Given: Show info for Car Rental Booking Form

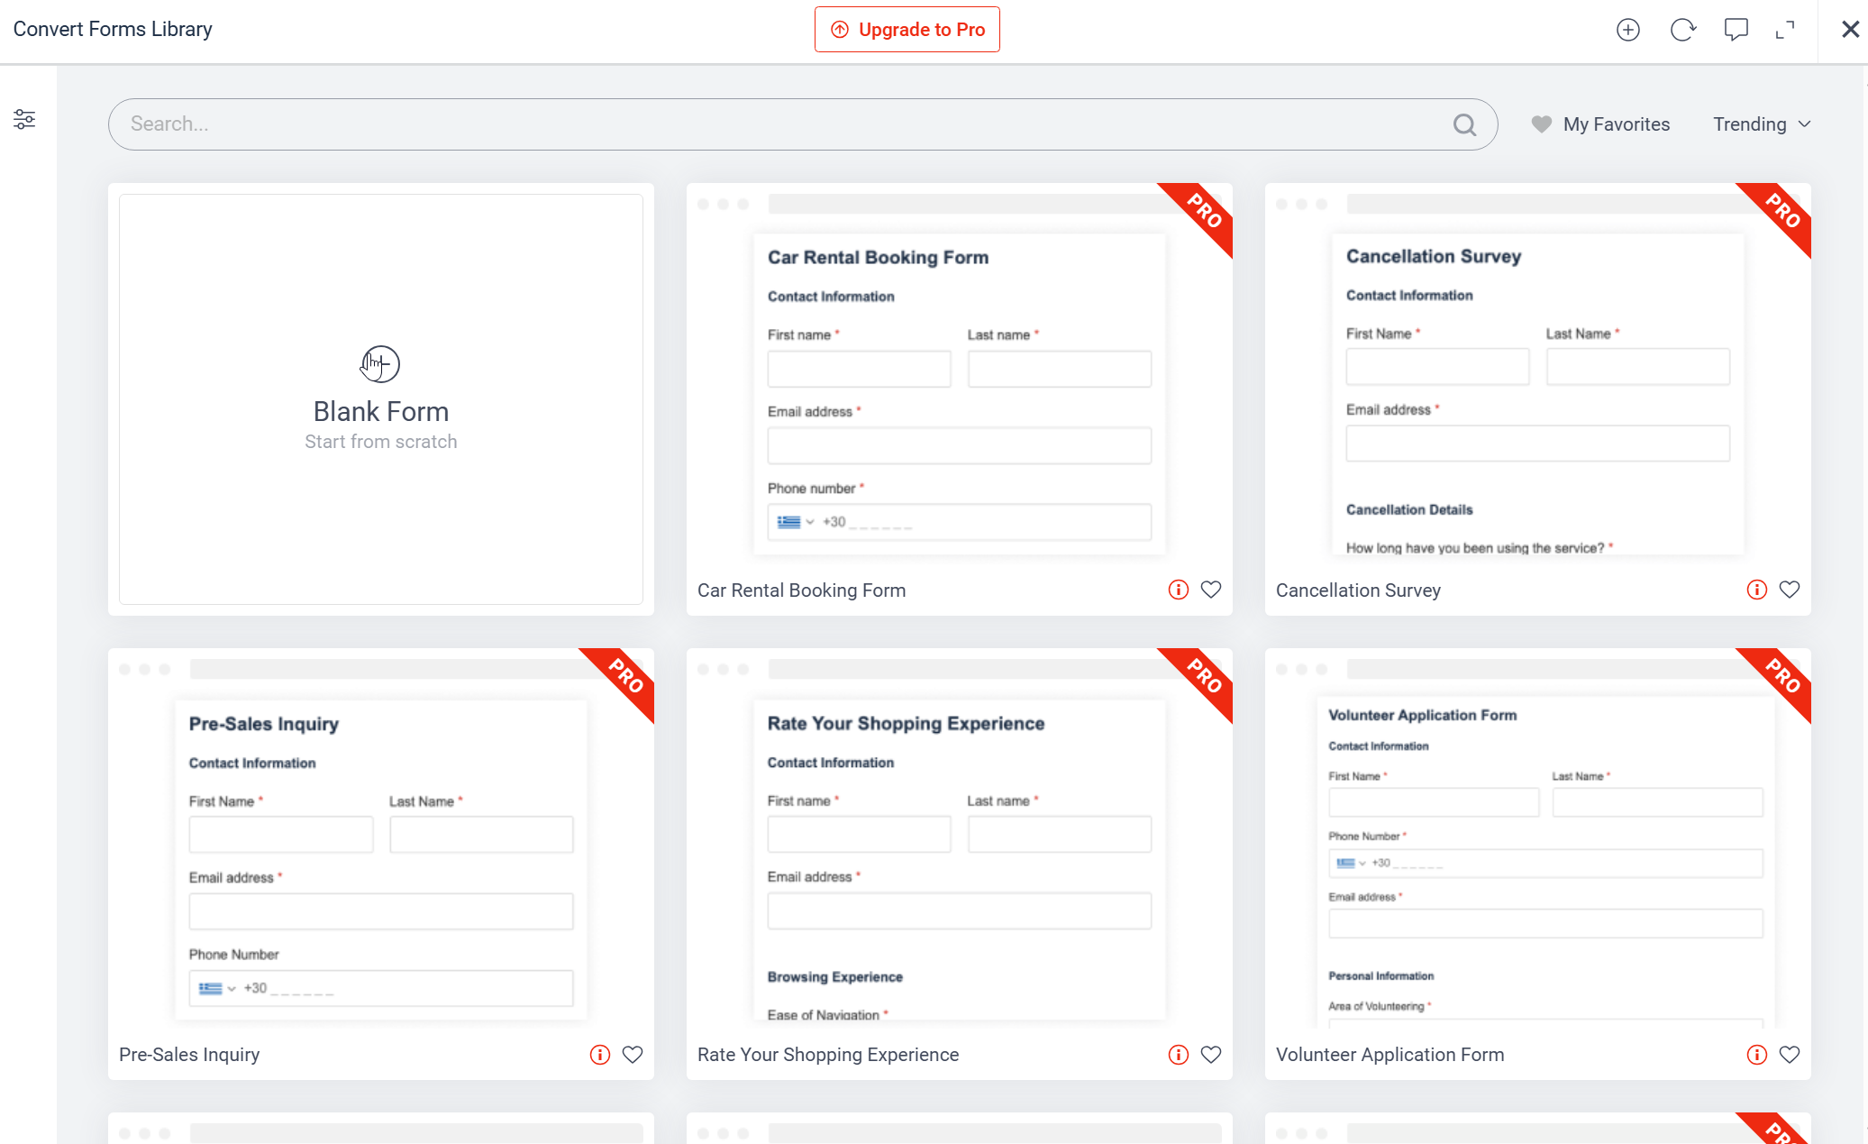Looking at the screenshot, I should pyautogui.click(x=1178, y=590).
